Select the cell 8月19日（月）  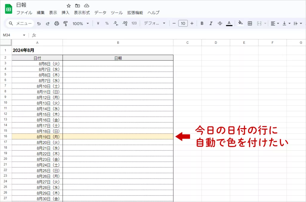37,136
